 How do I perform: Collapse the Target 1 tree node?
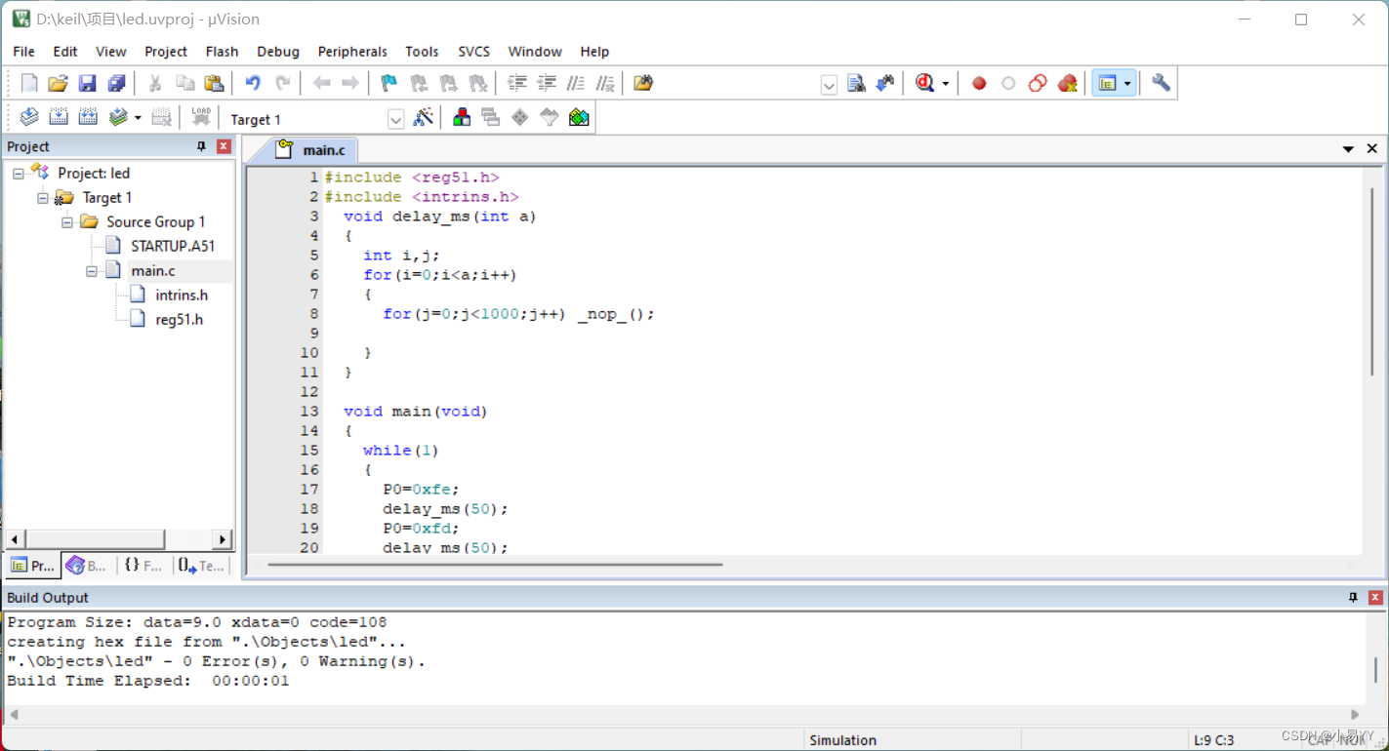click(43, 198)
